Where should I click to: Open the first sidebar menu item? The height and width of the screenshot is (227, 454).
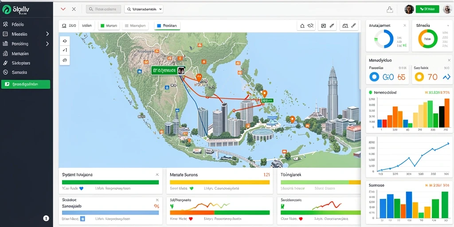click(27, 24)
